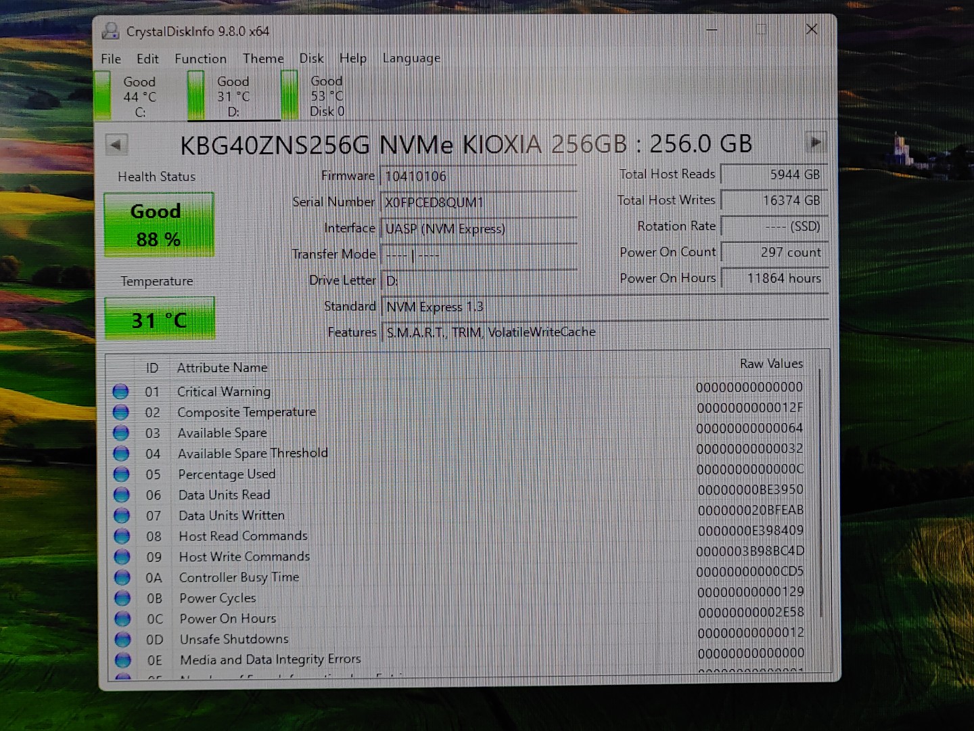This screenshot has height=731, width=974.
Task: Go to previous disk with left arrow
Action: coord(116,144)
